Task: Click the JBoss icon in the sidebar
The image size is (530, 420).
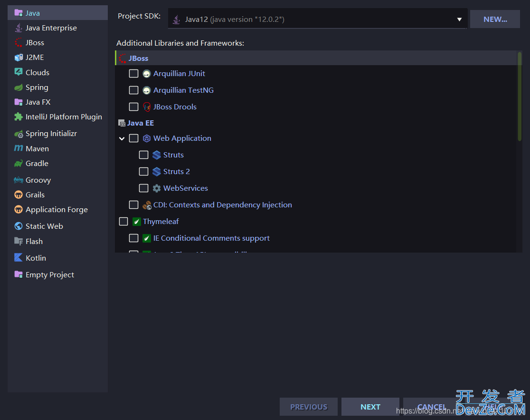Action: (x=18, y=43)
